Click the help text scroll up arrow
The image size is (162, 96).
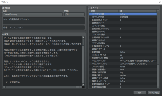(x=83, y=37)
